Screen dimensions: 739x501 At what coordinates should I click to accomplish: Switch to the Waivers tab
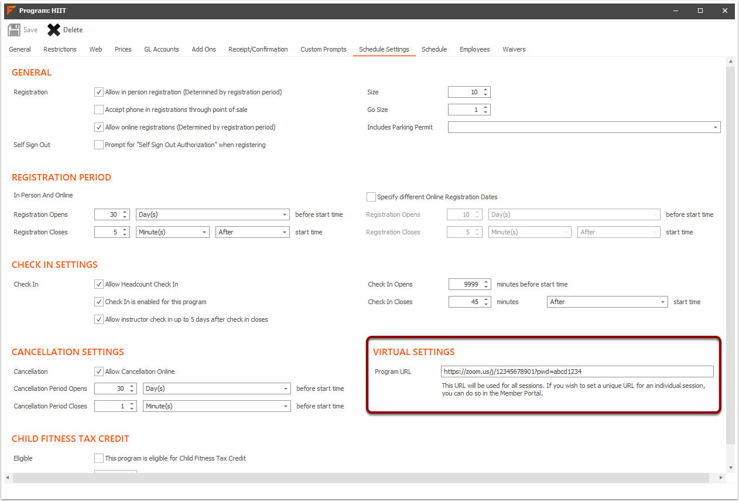click(x=514, y=49)
